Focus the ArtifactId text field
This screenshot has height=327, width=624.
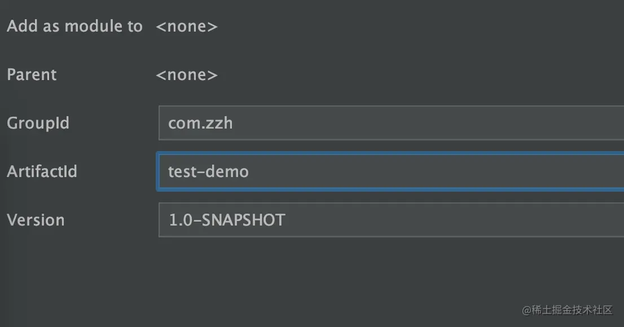(389, 171)
